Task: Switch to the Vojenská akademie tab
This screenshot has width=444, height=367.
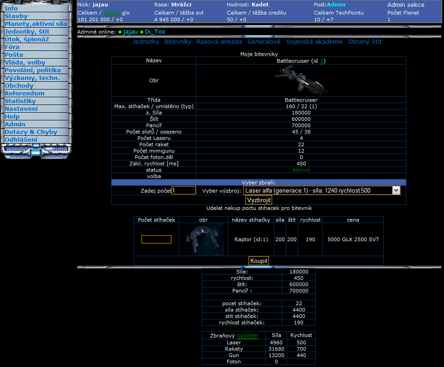Action: 314,42
